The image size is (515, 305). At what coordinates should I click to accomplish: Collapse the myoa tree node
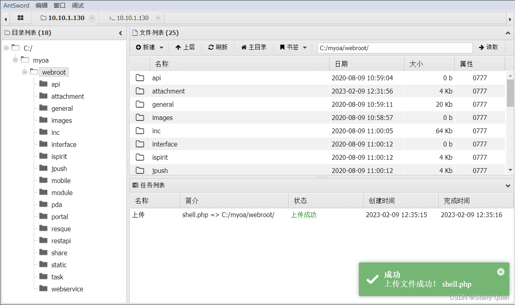coord(15,60)
